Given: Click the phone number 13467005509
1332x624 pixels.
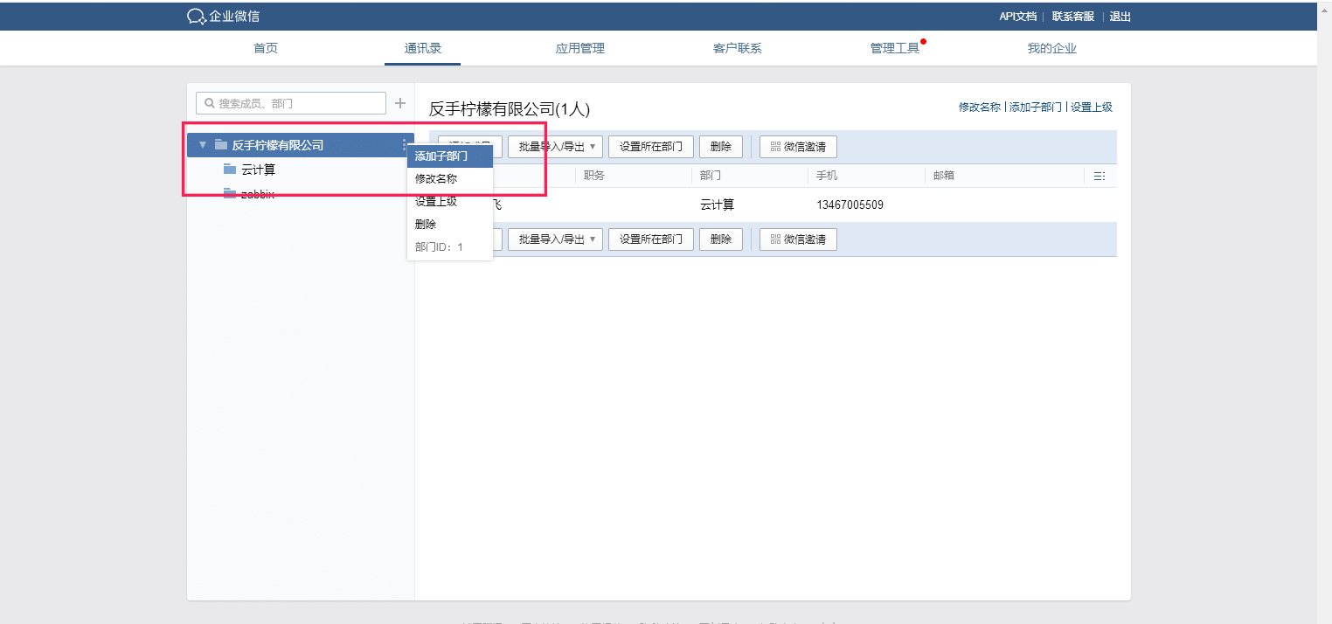Looking at the screenshot, I should pos(850,205).
